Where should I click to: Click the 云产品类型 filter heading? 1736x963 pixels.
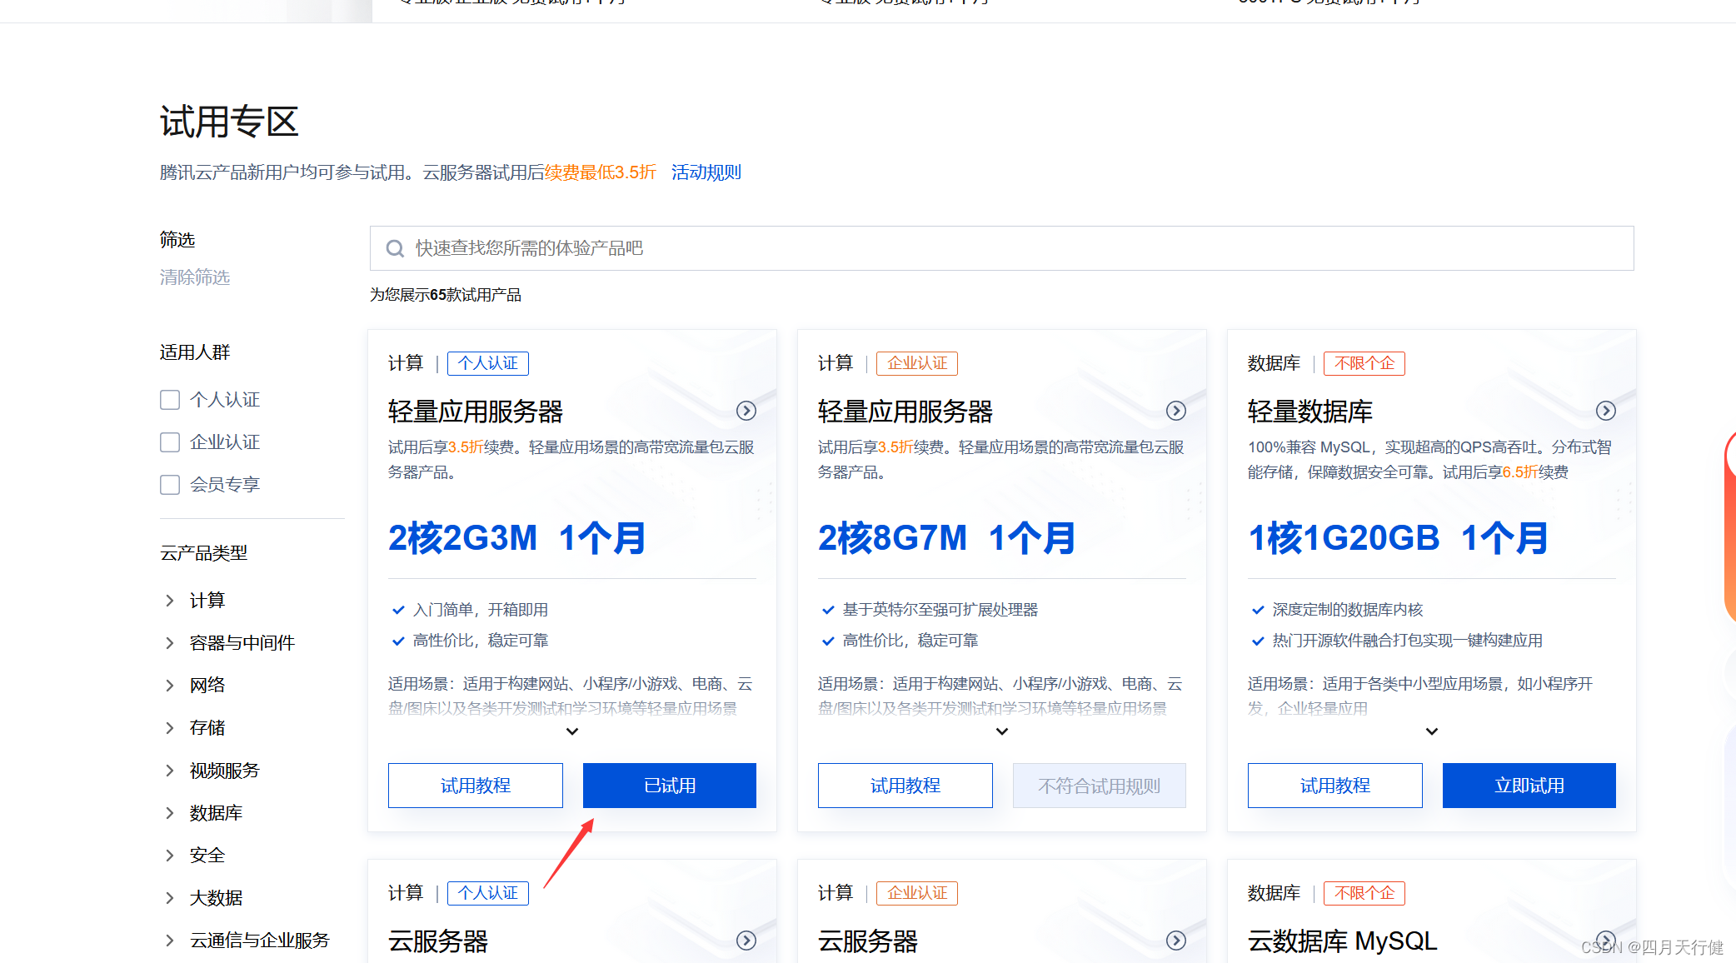[204, 553]
